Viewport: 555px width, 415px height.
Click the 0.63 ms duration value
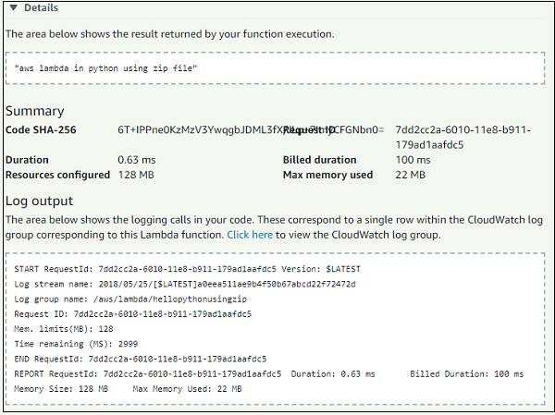(136, 160)
